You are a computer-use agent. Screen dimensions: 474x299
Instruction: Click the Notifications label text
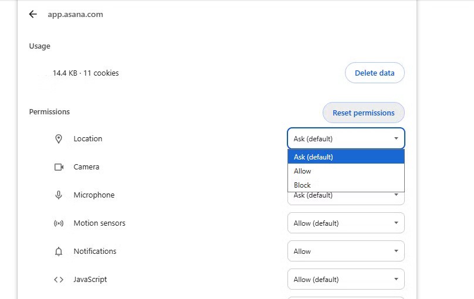(x=95, y=252)
